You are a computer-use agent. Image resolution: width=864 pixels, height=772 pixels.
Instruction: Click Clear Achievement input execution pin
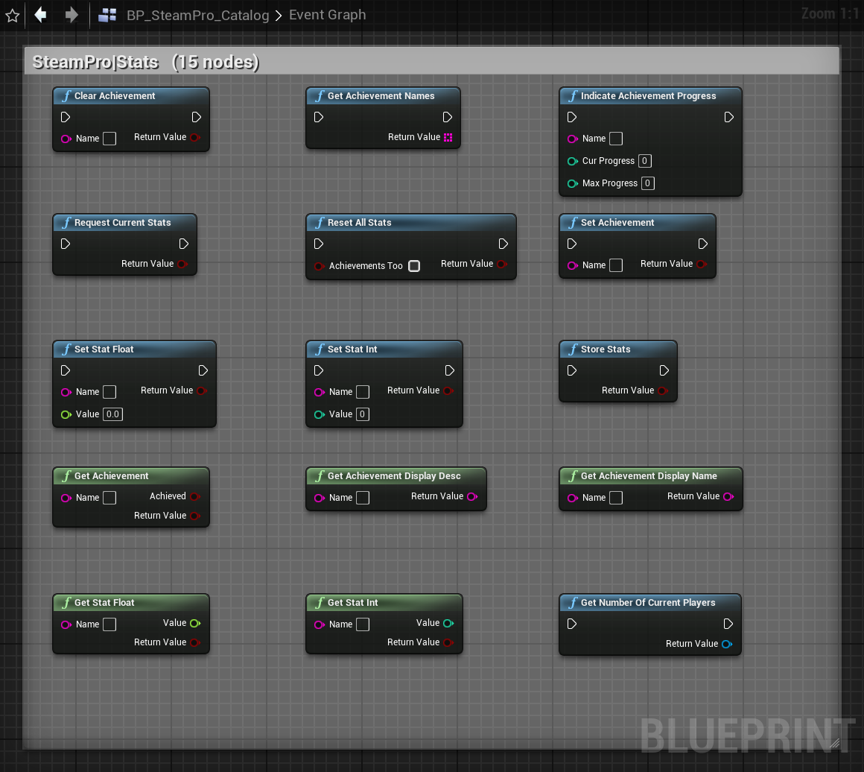point(66,117)
